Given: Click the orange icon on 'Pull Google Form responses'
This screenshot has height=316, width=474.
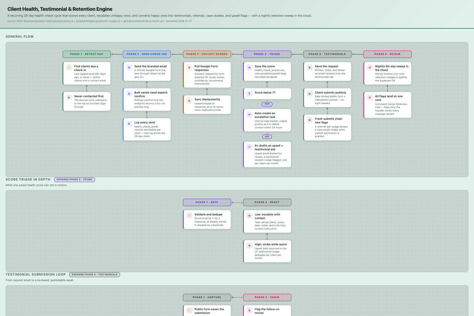Looking at the screenshot, I should click(189, 67).
